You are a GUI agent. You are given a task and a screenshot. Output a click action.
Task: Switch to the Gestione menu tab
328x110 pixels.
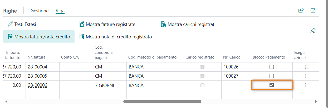[40, 11]
